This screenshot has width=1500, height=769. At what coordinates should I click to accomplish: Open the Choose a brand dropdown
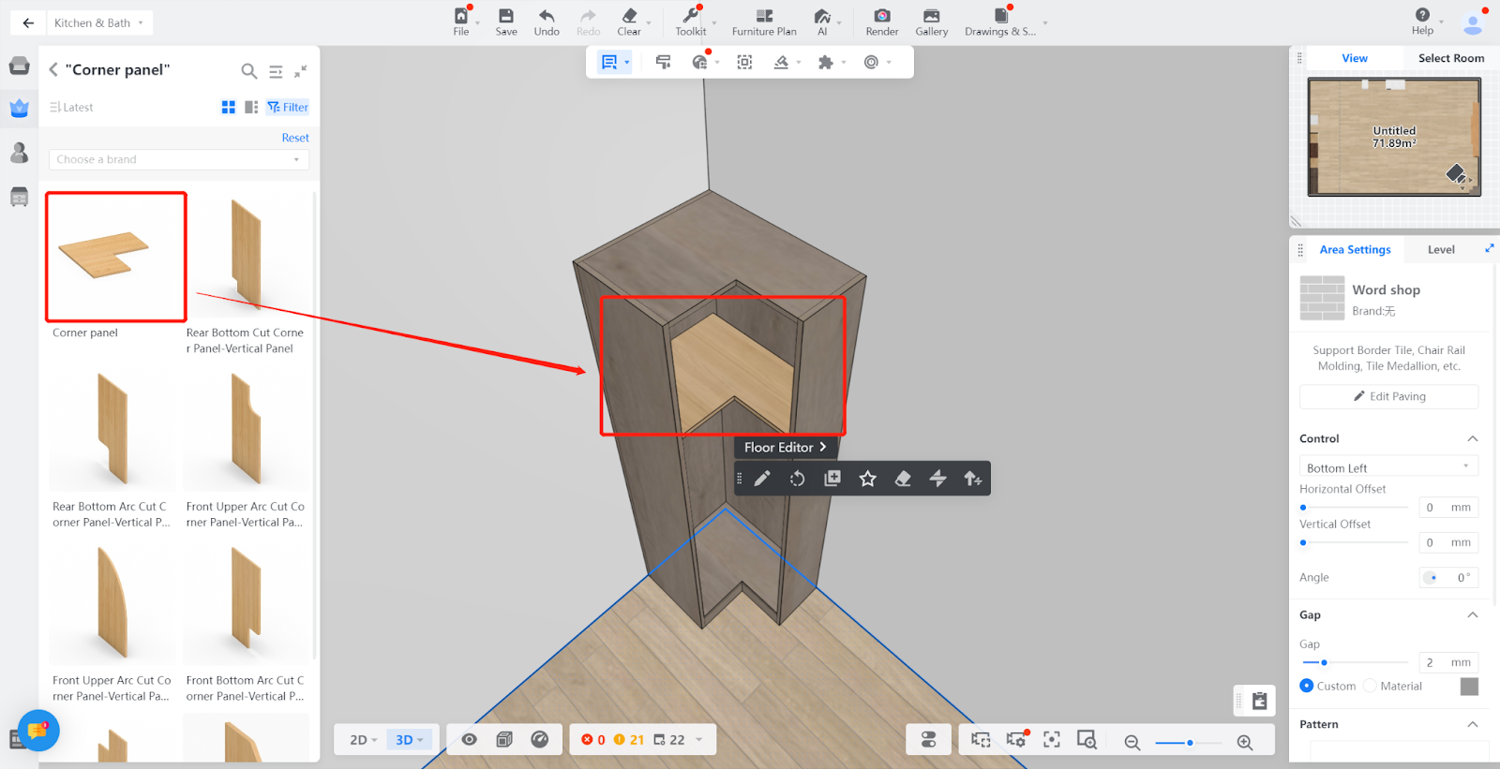click(178, 160)
